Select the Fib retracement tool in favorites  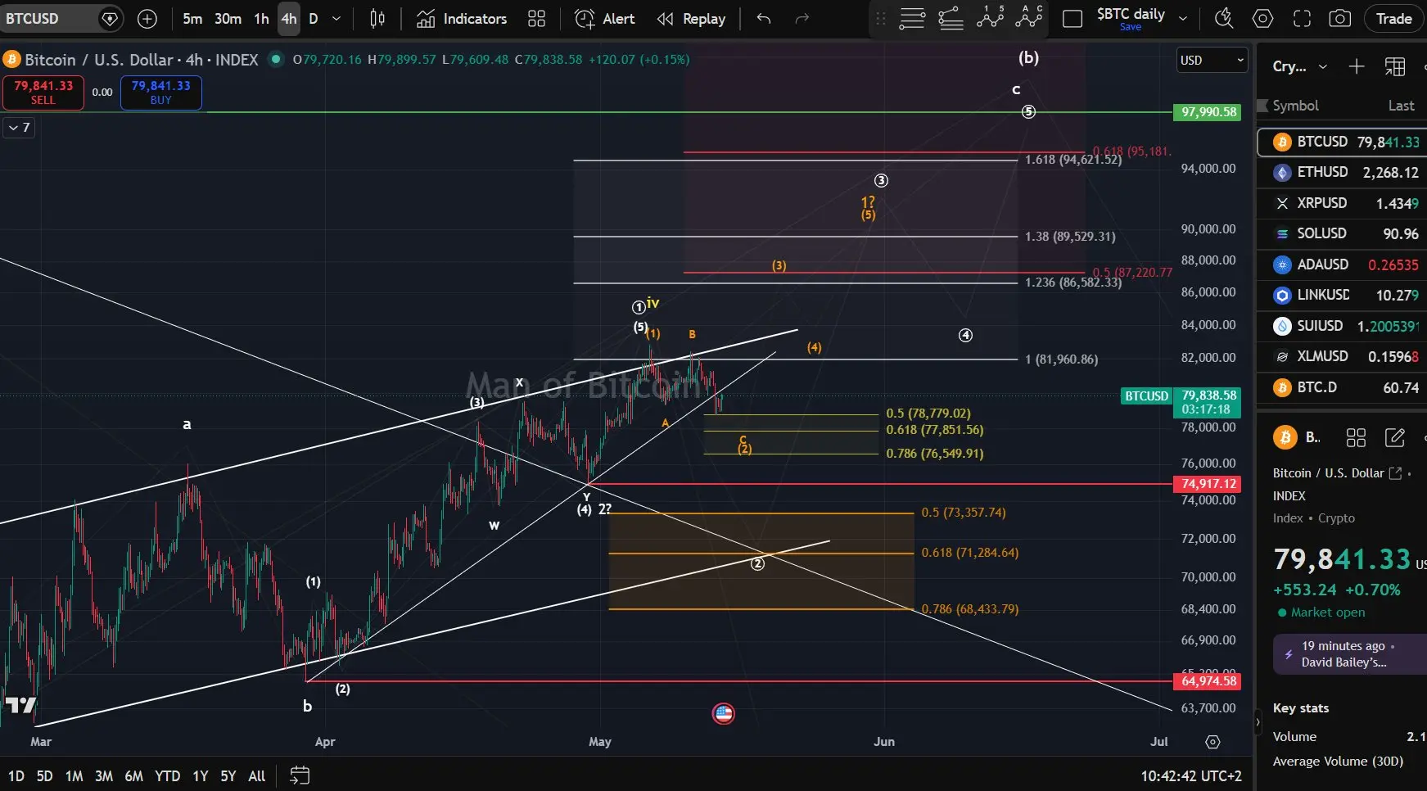911,18
